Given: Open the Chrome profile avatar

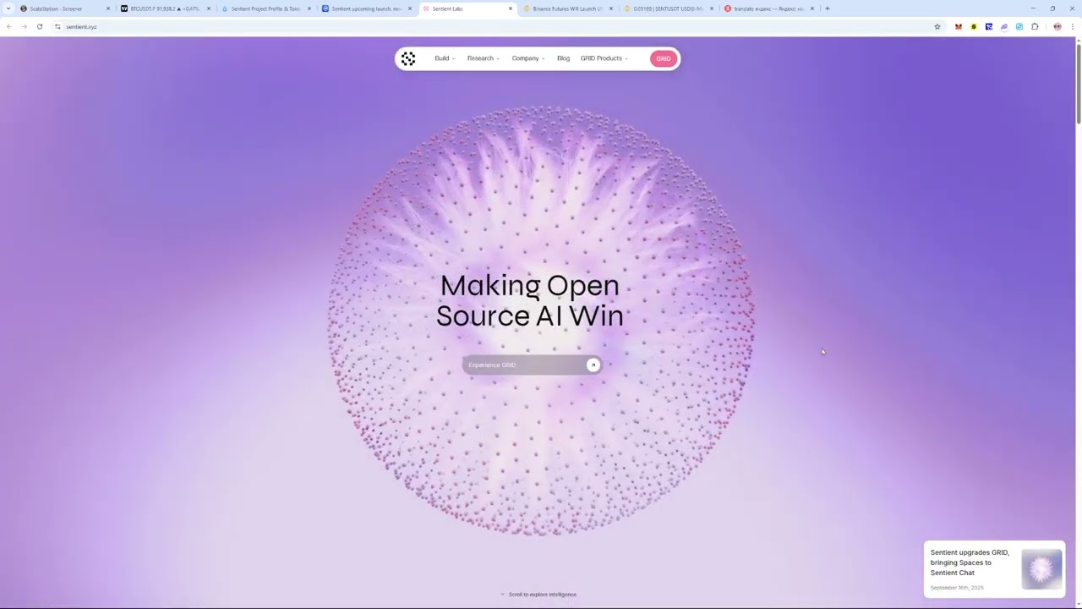Looking at the screenshot, I should pos(1057,26).
